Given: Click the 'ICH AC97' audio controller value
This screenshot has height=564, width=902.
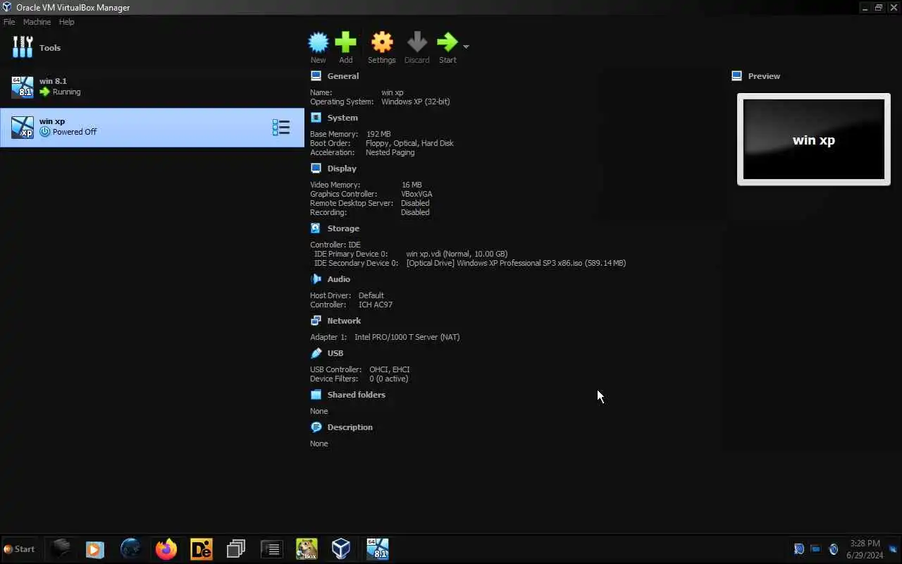Looking at the screenshot, I should 376,305.
